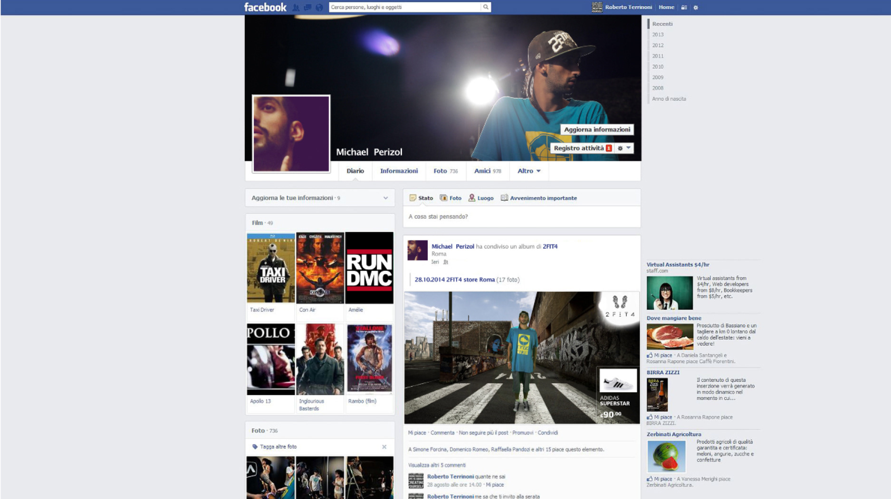Image resolution: width=891 pixels, height=499 pixels.
Task: Click Foto composer option
Action: 450,198
